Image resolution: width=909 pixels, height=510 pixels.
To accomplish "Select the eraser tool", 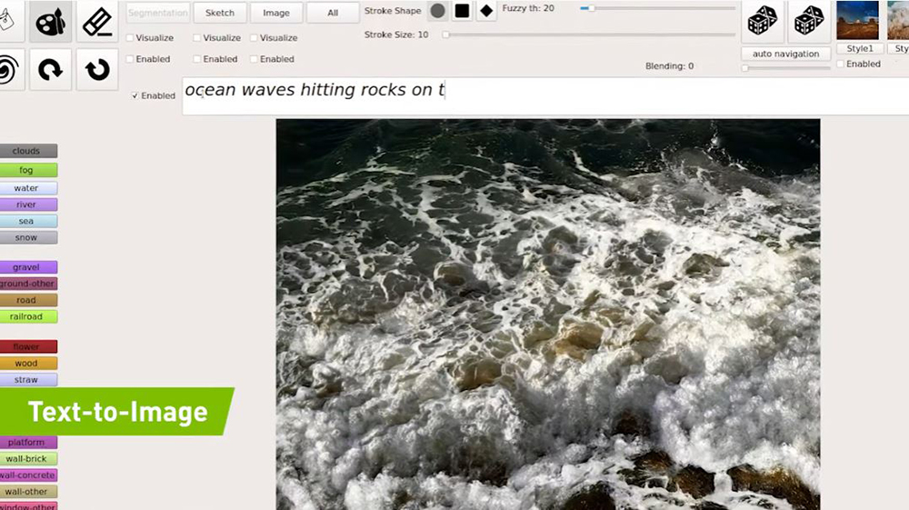I will pos(97,22).
